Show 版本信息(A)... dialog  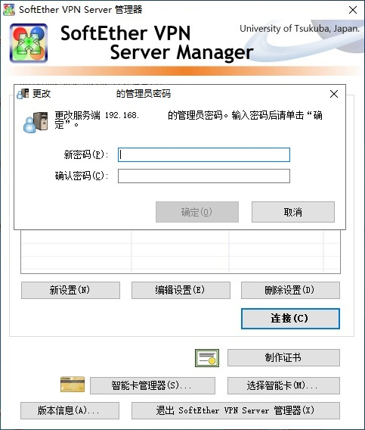coord(70,410)
